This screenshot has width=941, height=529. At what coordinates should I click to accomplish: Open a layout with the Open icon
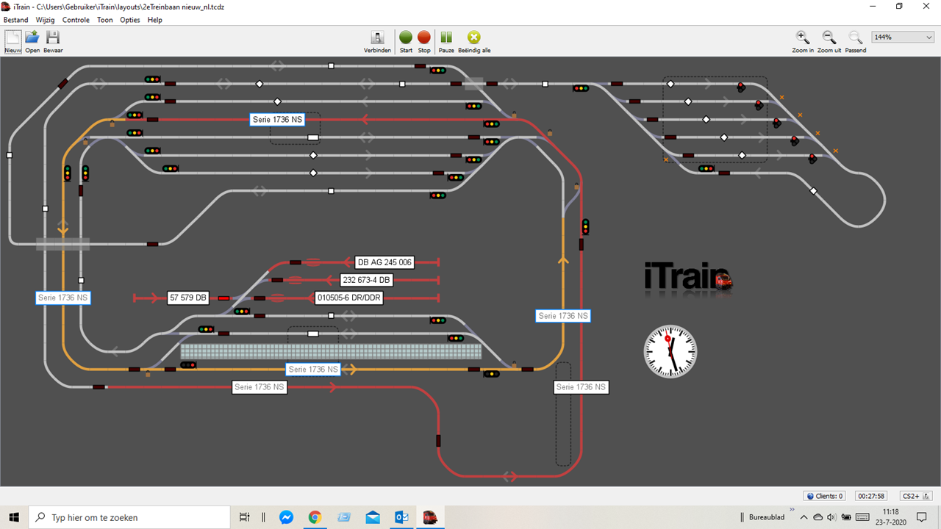click(x=32, y=41)
